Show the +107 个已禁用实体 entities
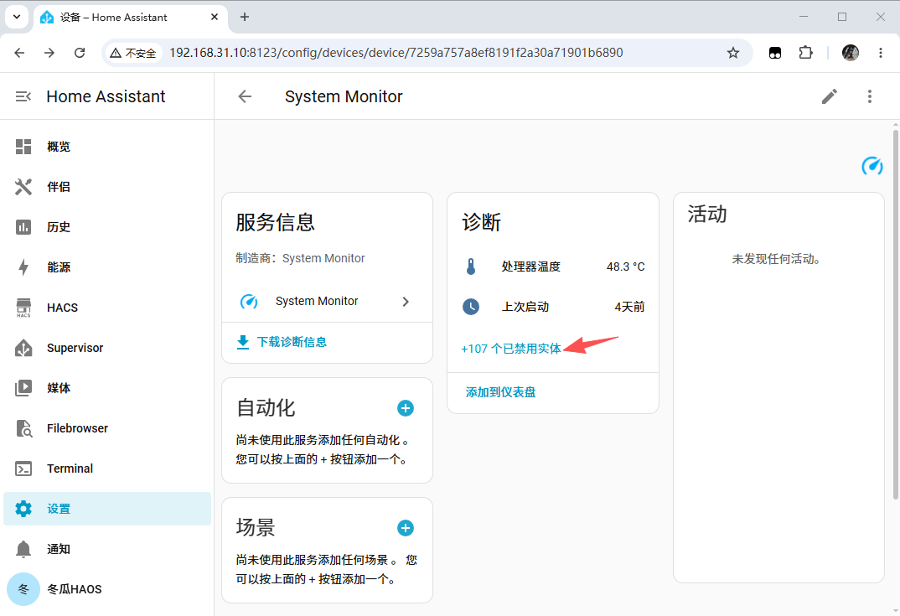Screen dimensions: 900x616 [x=511, y=349]
